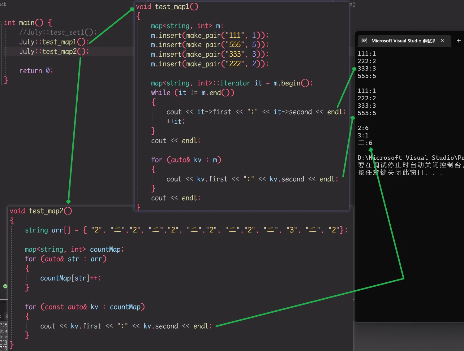This screenshot has width=464, height=351.
Task: Click the insert line with "333", 3
Action: click(210, 54)
